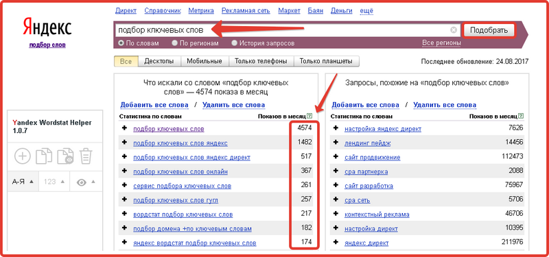Open 'Деньги' in the top navigation

341,10
